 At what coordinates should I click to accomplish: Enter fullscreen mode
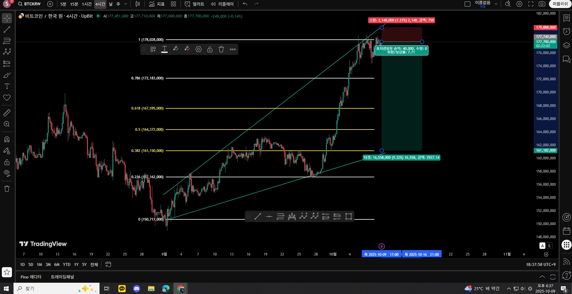[x=531, y=4]
